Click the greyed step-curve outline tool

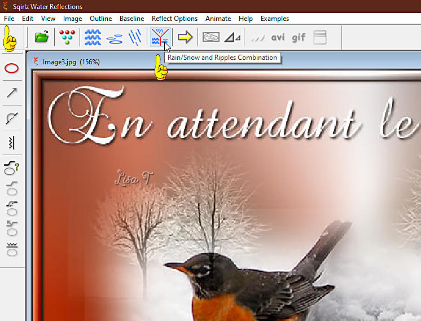(x=11, y=188)
